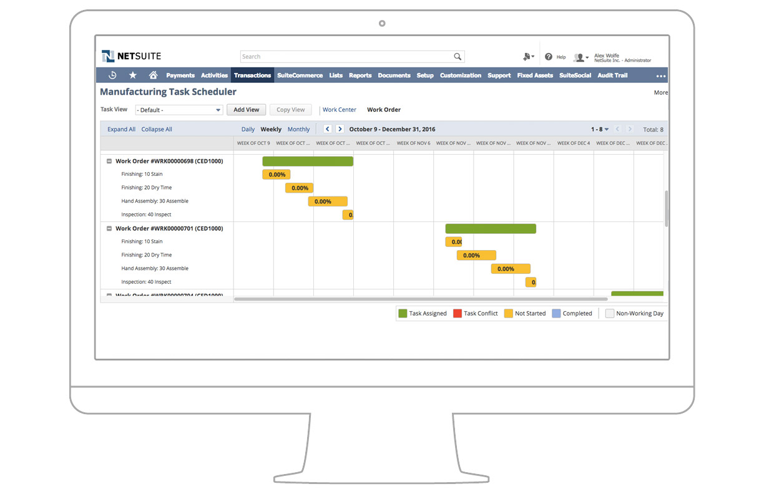Go to the Home icon in navigation
Image resolution: width=764 pixels, height=494 pixels.
152,75
